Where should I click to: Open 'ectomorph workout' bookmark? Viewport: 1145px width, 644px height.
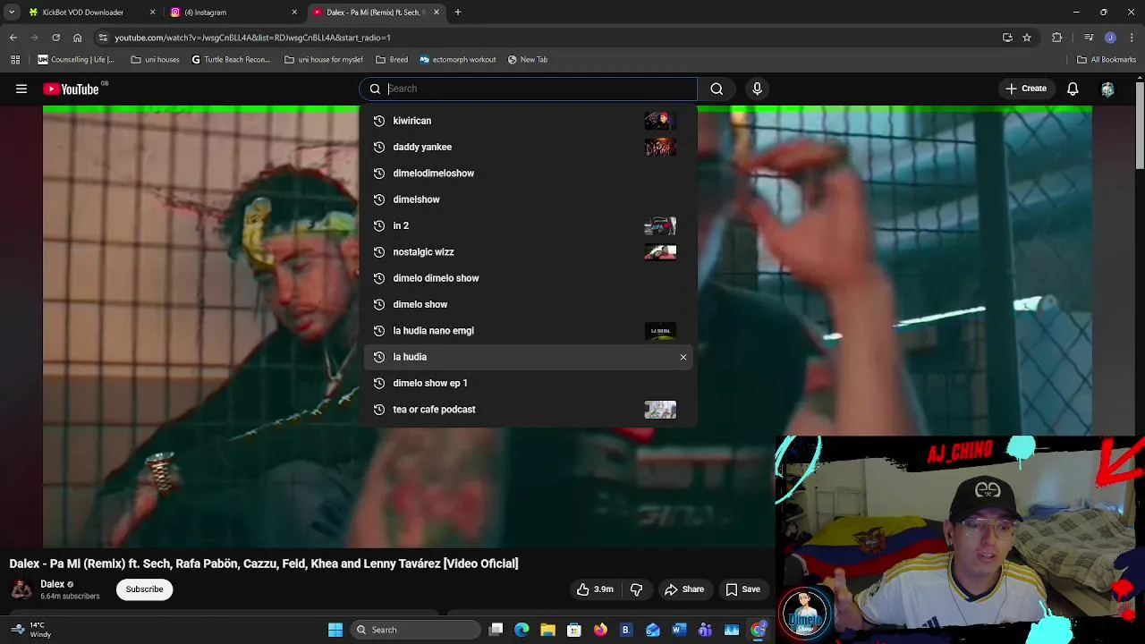point(458,60)
